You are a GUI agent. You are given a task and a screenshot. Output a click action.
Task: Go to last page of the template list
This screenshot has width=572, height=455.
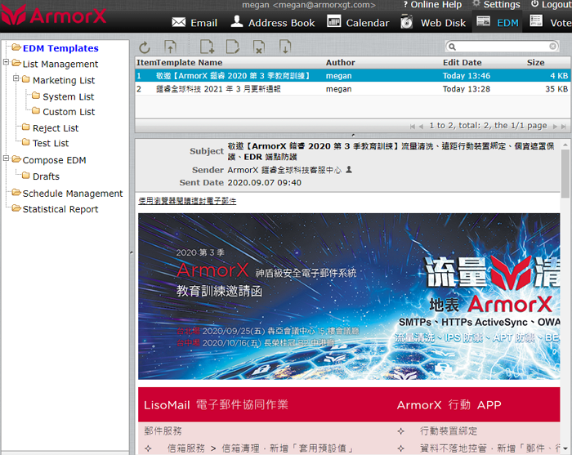click(563, 126)
